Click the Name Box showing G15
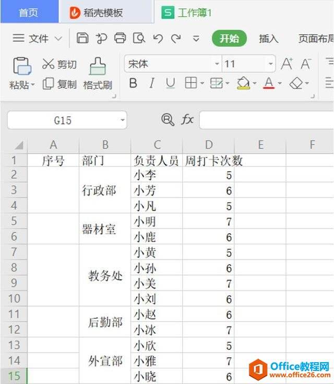 pos(63,120)
